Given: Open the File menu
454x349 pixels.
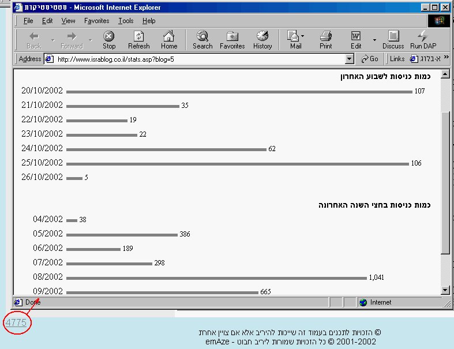Looking at the screenshot, I should point(28,21).
